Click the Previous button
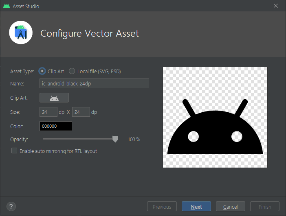The width and height of the screenshot is (286, 216). [162, 206]
